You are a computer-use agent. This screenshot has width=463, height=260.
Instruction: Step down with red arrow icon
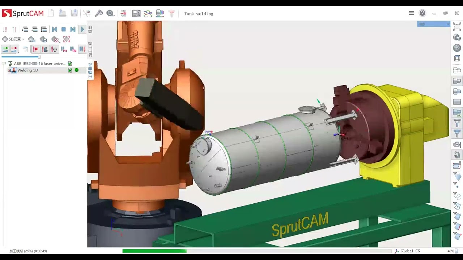(5, 29)
